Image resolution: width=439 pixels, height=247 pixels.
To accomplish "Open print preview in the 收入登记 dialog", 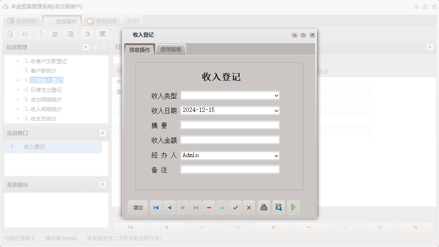I will pos(279,207).
